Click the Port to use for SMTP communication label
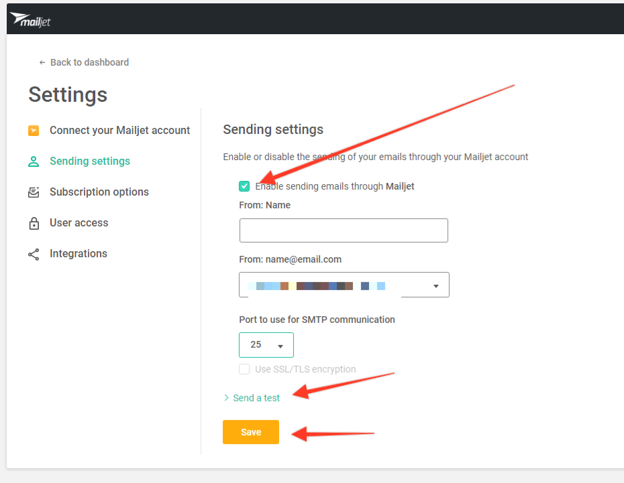Screen dimensions: 624x483 coord(317,320)
